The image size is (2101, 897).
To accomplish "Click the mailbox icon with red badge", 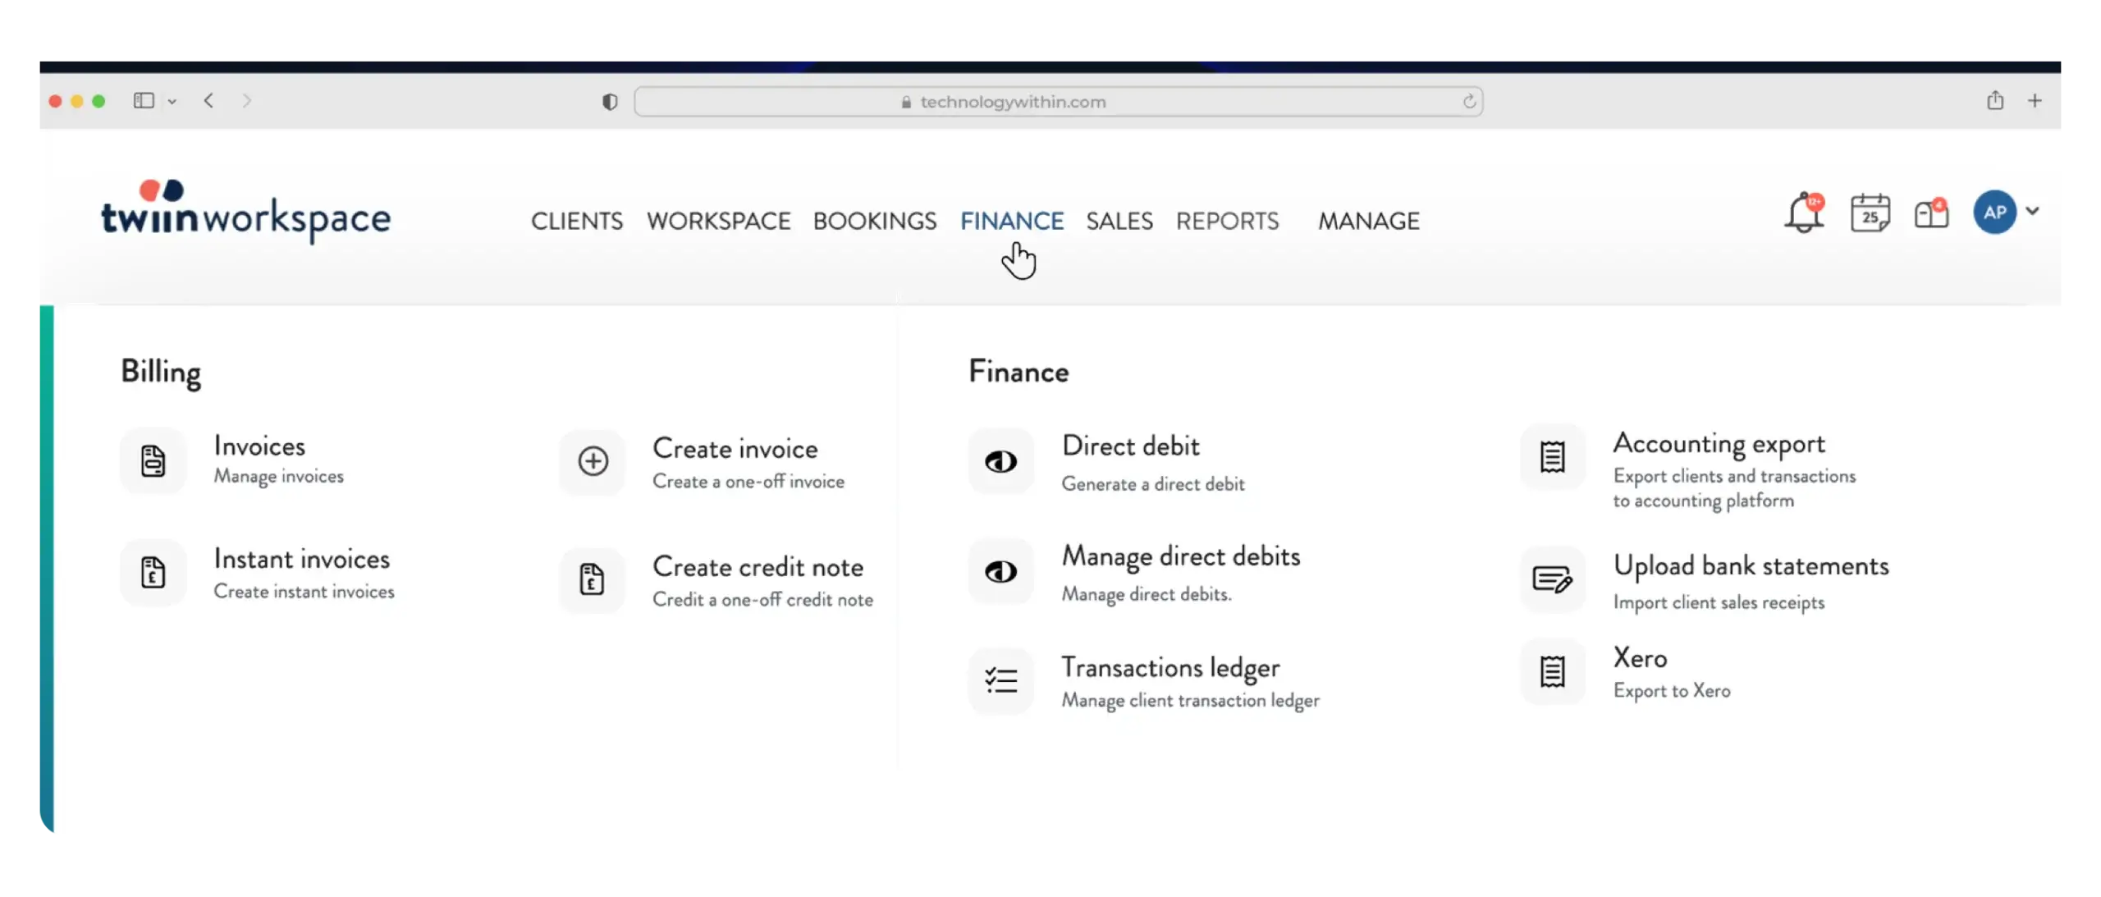I will tap(1930, 214).
